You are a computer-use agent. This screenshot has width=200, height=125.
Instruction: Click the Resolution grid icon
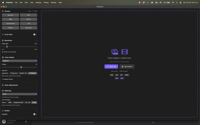(x=3, y=40)
